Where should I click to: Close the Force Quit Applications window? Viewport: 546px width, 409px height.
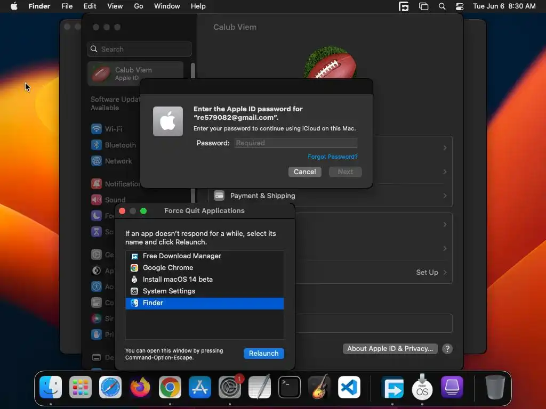click(122, 211)
